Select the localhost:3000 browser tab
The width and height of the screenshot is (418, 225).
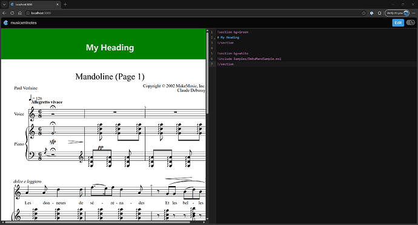point(35,4)
